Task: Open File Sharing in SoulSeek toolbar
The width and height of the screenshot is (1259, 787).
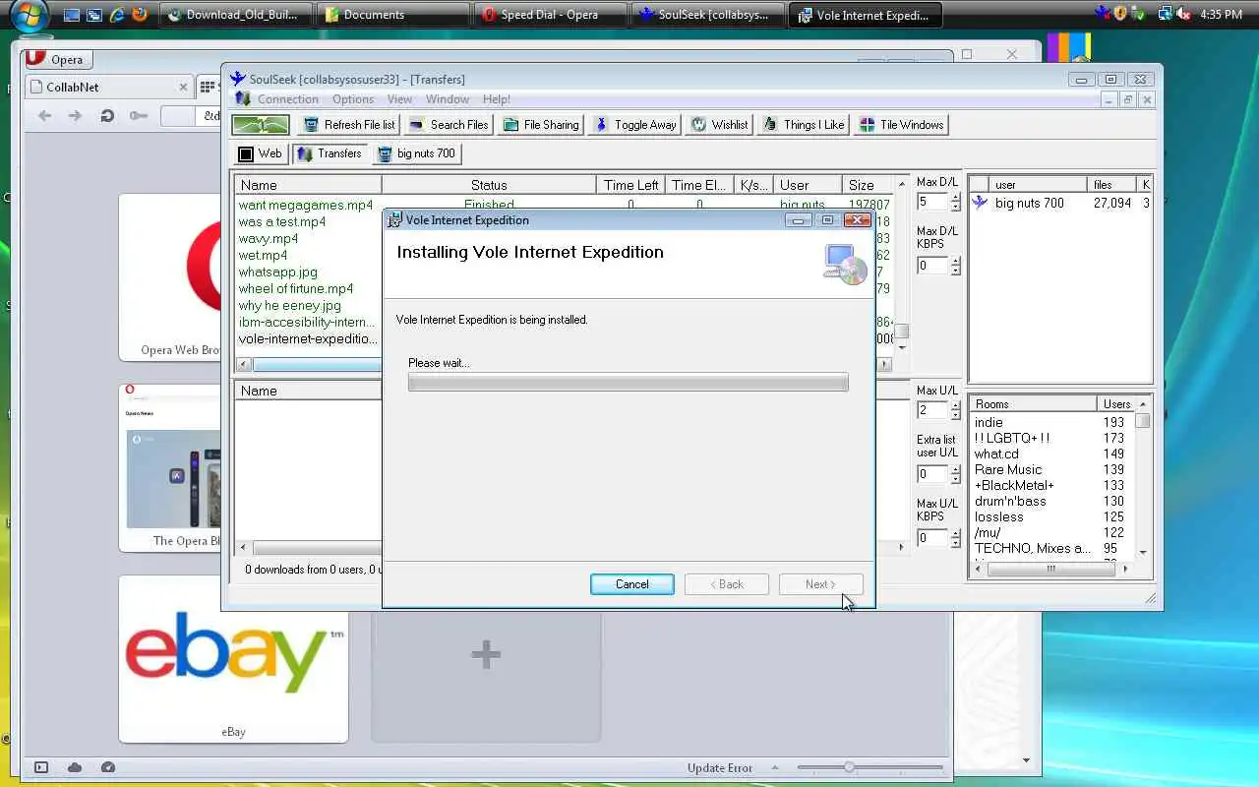Action: pyautogui.click(x=541, y=125)
